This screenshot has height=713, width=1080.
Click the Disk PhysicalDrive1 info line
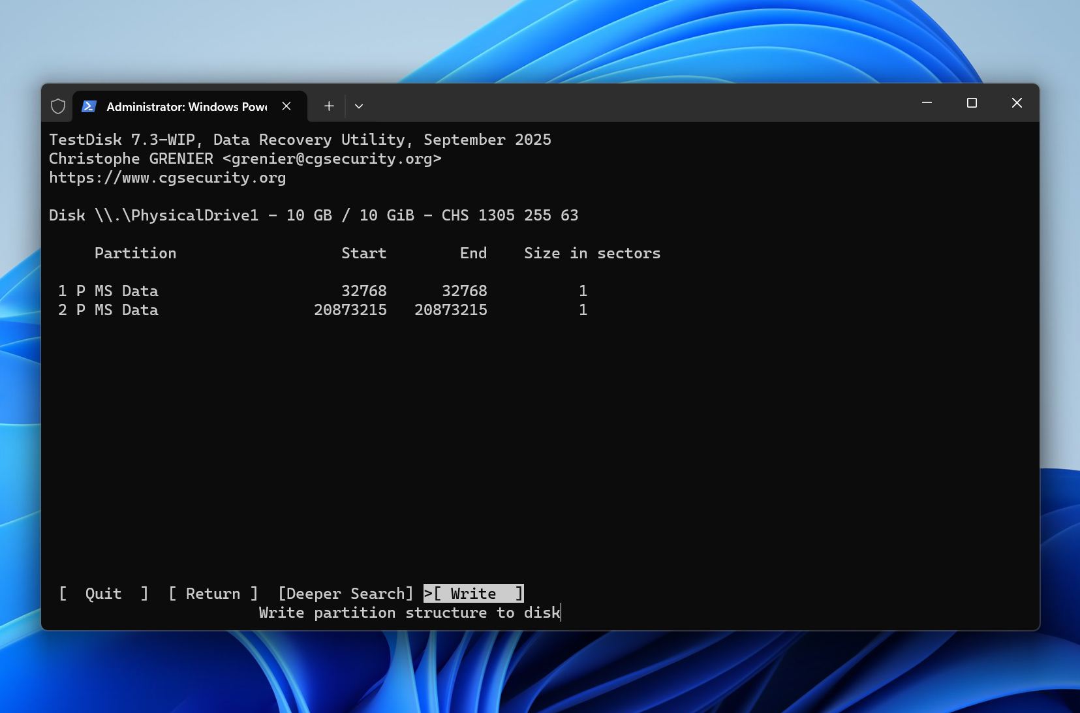click(x=314, y=215)
